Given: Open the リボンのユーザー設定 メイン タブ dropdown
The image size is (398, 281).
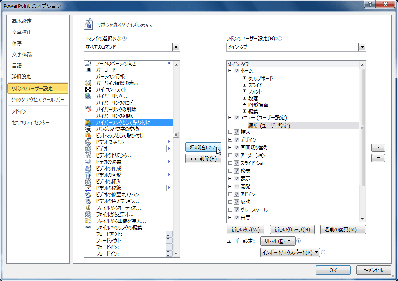Looking at the screenshot, I should pyautogui.click(x=362, y=47).
